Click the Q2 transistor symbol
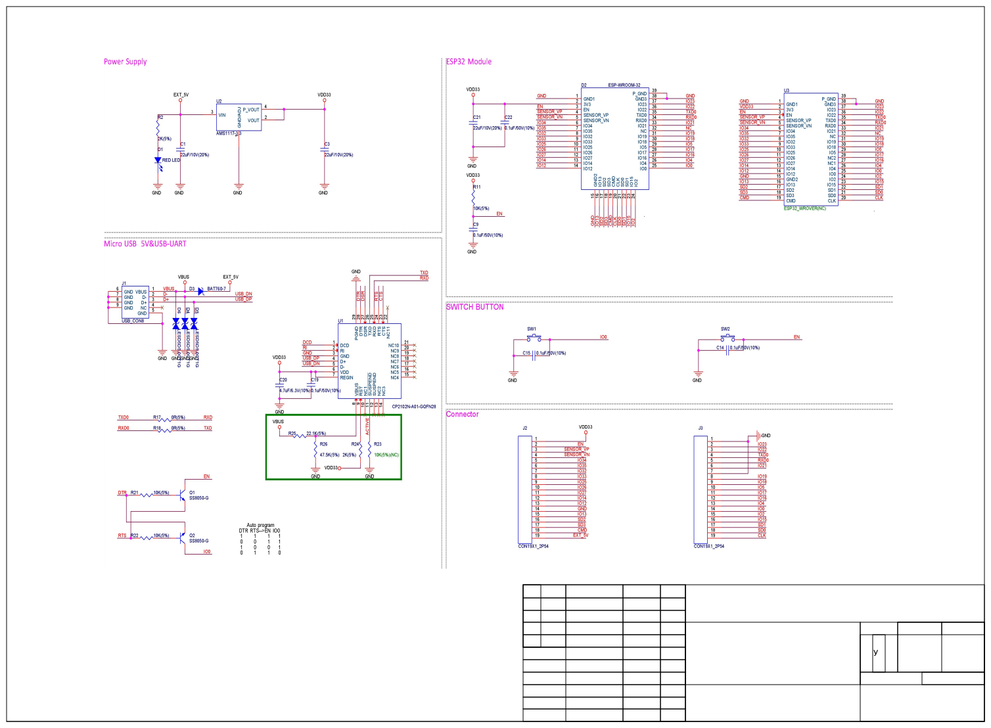991x728 pixels. (182, 539)
